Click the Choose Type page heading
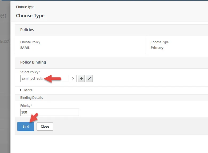 tap(30, 16)
